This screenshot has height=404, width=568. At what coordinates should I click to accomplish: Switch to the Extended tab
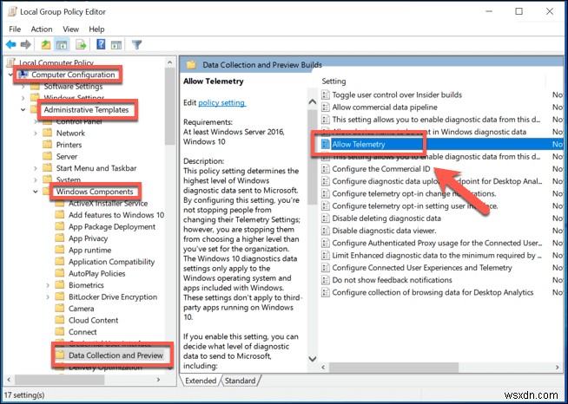201,381
